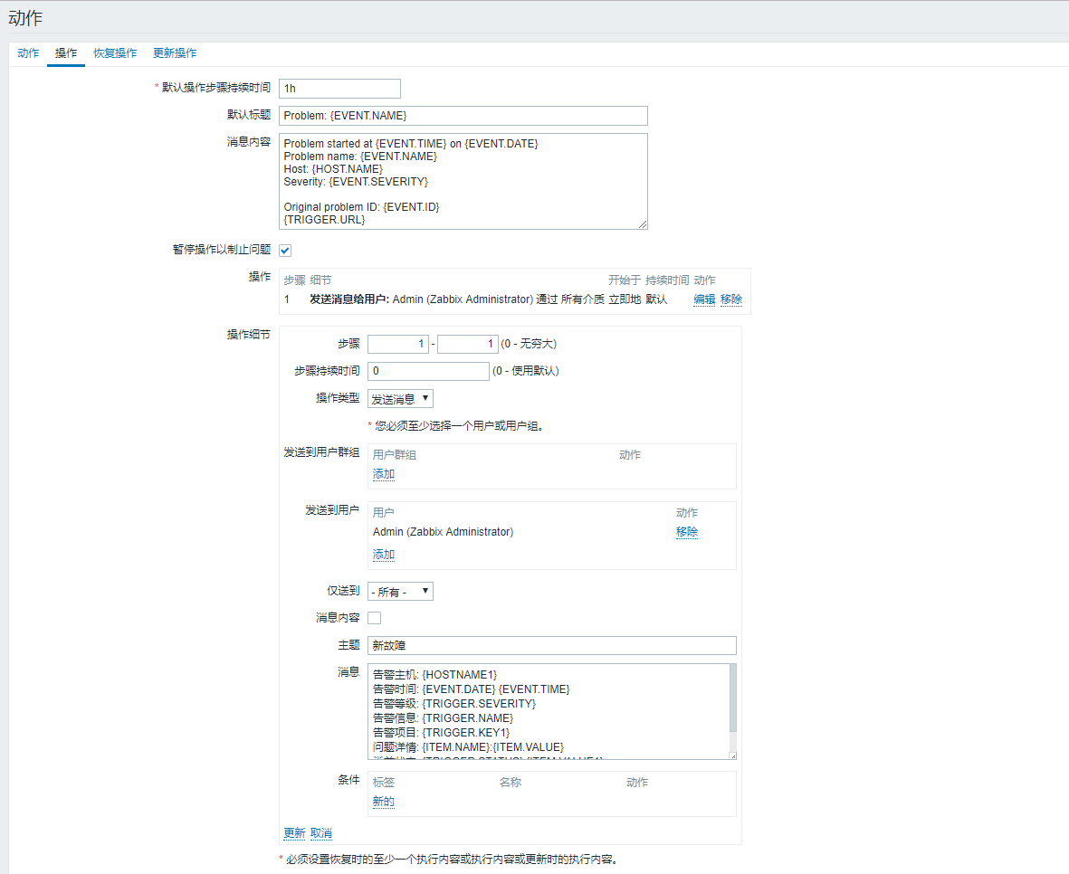Open the 恢复操作 tab
The width and height of the screenshot is (1069, 874).
pyautogui.click(x=115, y=53)
